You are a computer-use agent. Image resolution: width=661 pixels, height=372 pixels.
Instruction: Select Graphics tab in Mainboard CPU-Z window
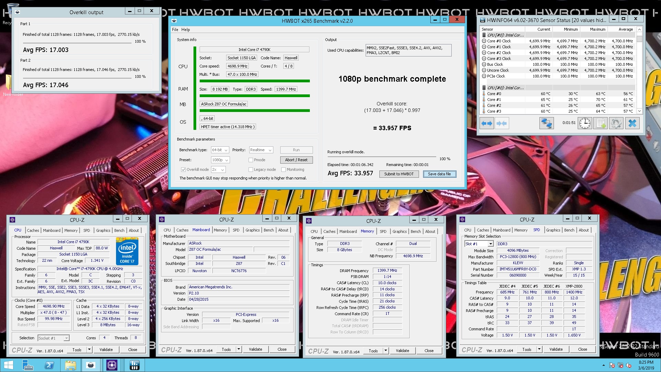coord(253,230)
